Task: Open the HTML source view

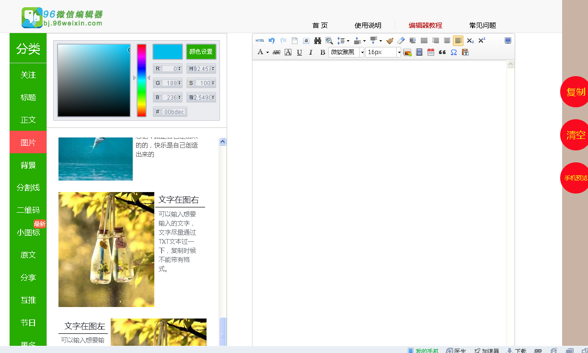Action: [x=260, y=41]
